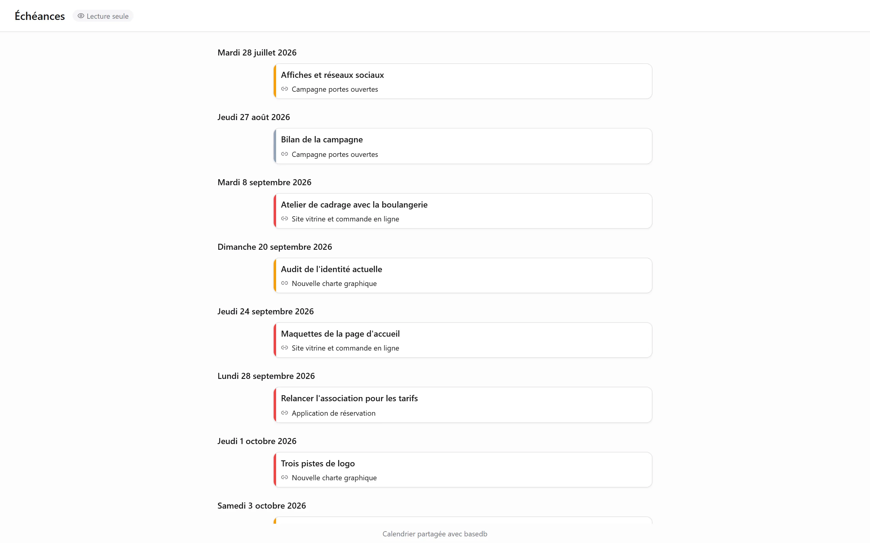Click link icon under Trois pistes de logo
This screenshot has width=870, height=543.
tap(284, 477)
